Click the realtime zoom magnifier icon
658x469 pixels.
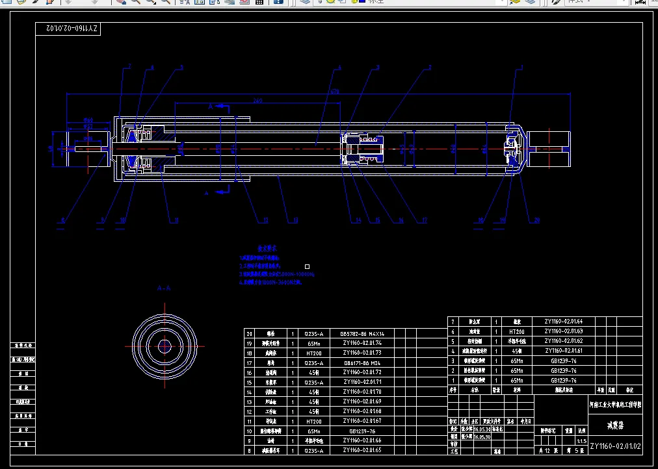[x=137, y=2]
